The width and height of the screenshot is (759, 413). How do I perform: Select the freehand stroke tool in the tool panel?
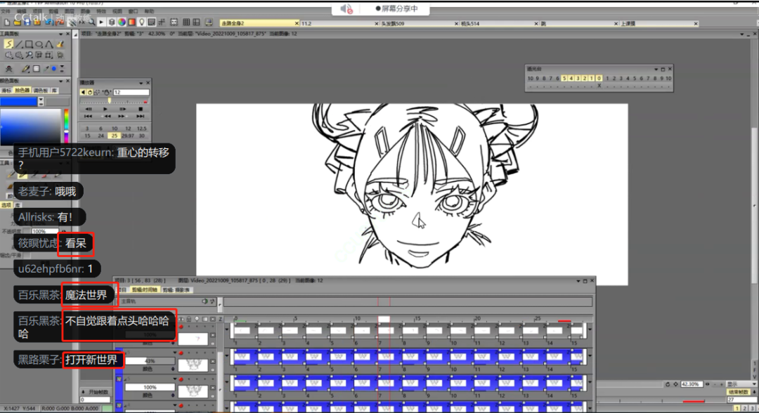tap(8, 44)
